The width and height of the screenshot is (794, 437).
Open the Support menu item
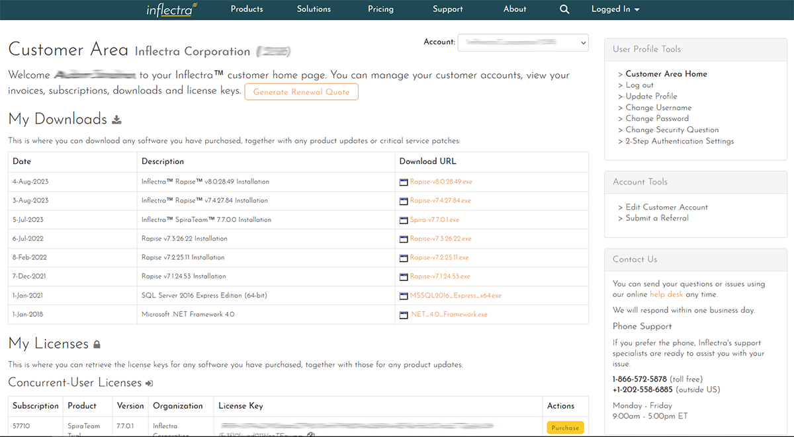[448, 9]
